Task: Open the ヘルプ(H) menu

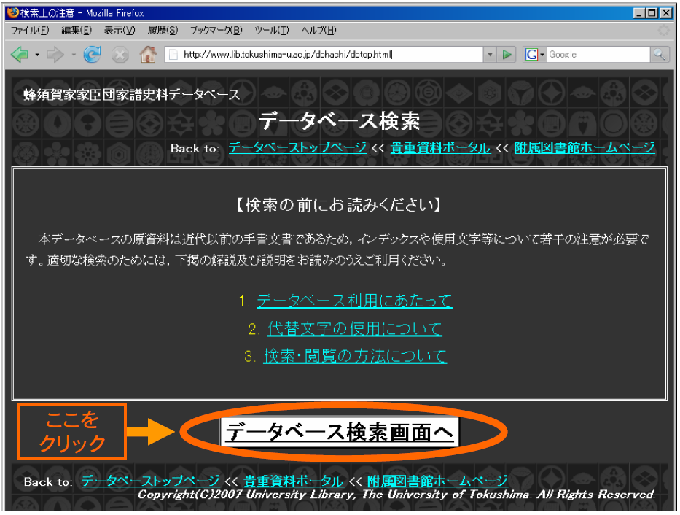Action: (x=318, y=31)
